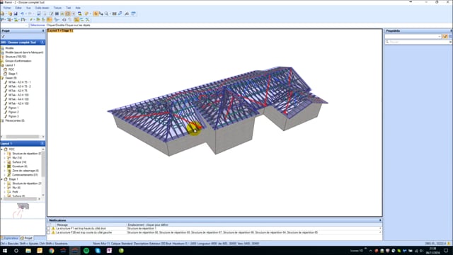Select drawing Pignon 3
The width and height of the screenshot is (453, 255).
coord(13,116)
